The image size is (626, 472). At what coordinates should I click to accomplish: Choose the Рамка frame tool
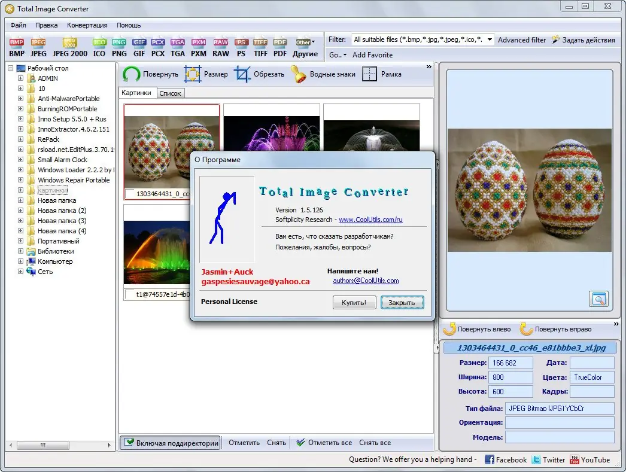coord(382,74)
